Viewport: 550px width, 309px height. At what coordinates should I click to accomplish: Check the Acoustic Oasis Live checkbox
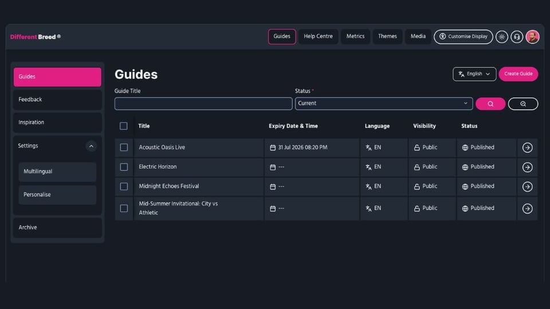click(x=124, y=148)
